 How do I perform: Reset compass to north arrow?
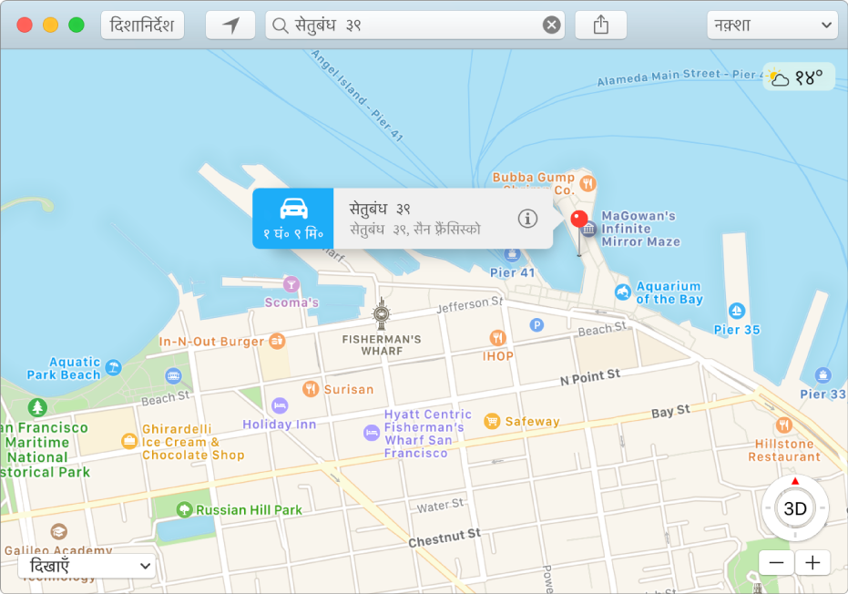tap(795, 481)
